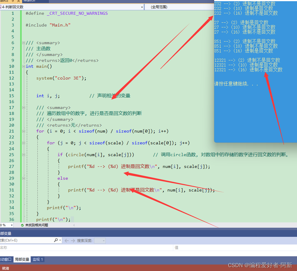Click the #define _CRT_SECURE_NO_WARNINGS line
Image resolution: width=297 pixels, height=271 pixels.
click(x=67, y=13)
